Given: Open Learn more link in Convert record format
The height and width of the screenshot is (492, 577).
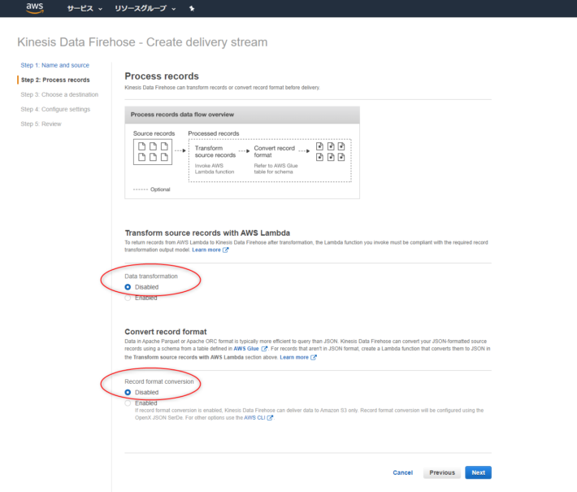Looking at the screenshot, I should [297, 357].
